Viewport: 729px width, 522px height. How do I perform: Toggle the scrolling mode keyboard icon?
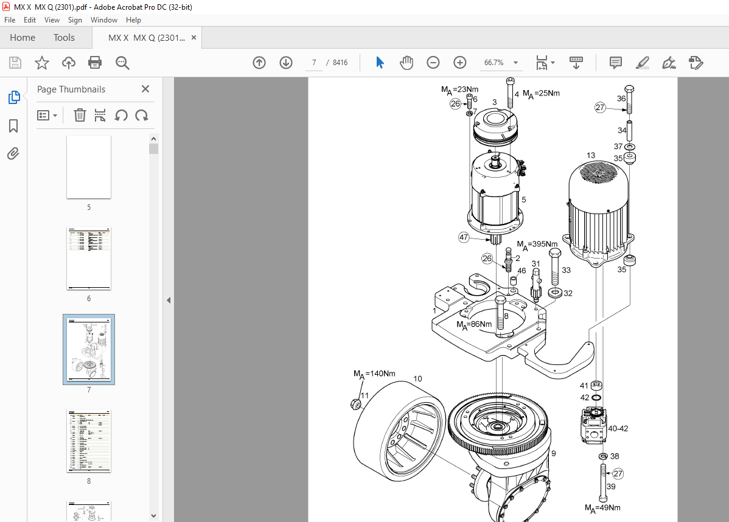point(576,63)
